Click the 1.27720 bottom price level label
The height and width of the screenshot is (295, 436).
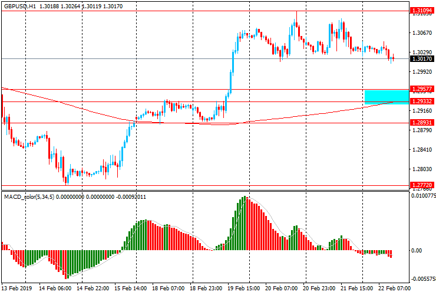point(421,185)
